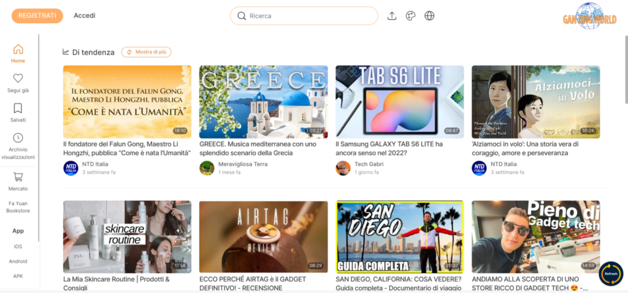
Task: Open the Android app link
Action: coord(18,261)
